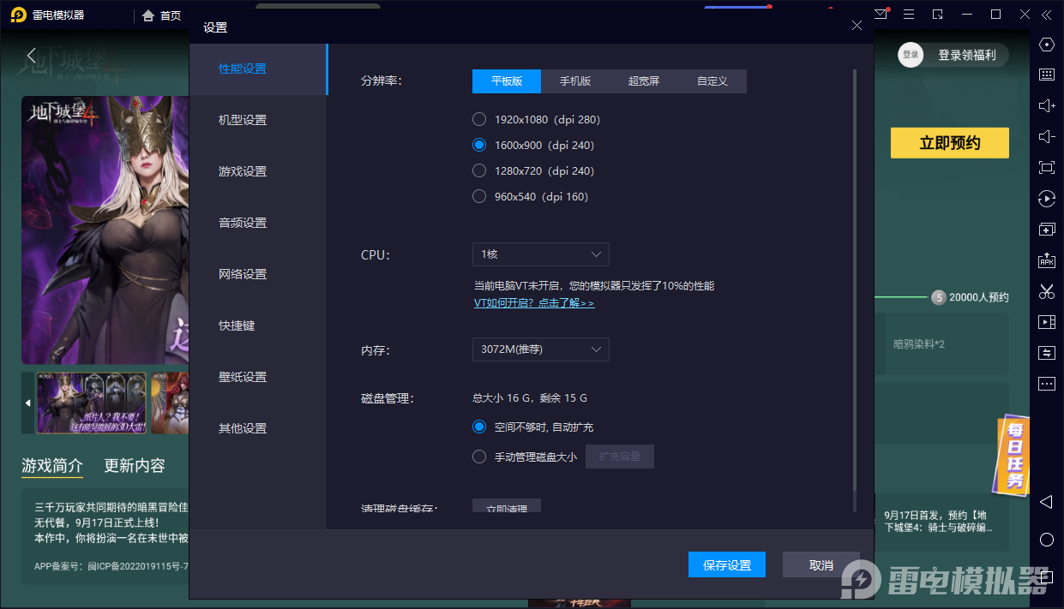Open the operation recorder sync icon
This screenshot has width=1064, height=609.
pos(1046,199)
